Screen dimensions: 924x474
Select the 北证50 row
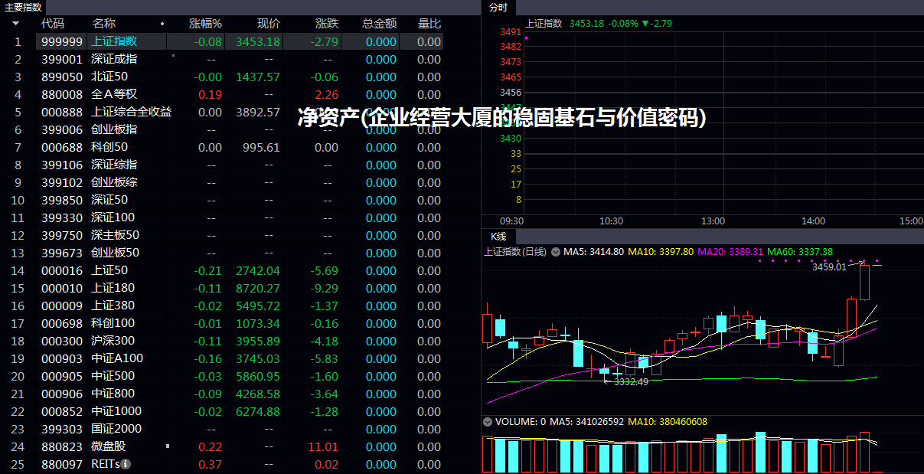pos(222,77)
